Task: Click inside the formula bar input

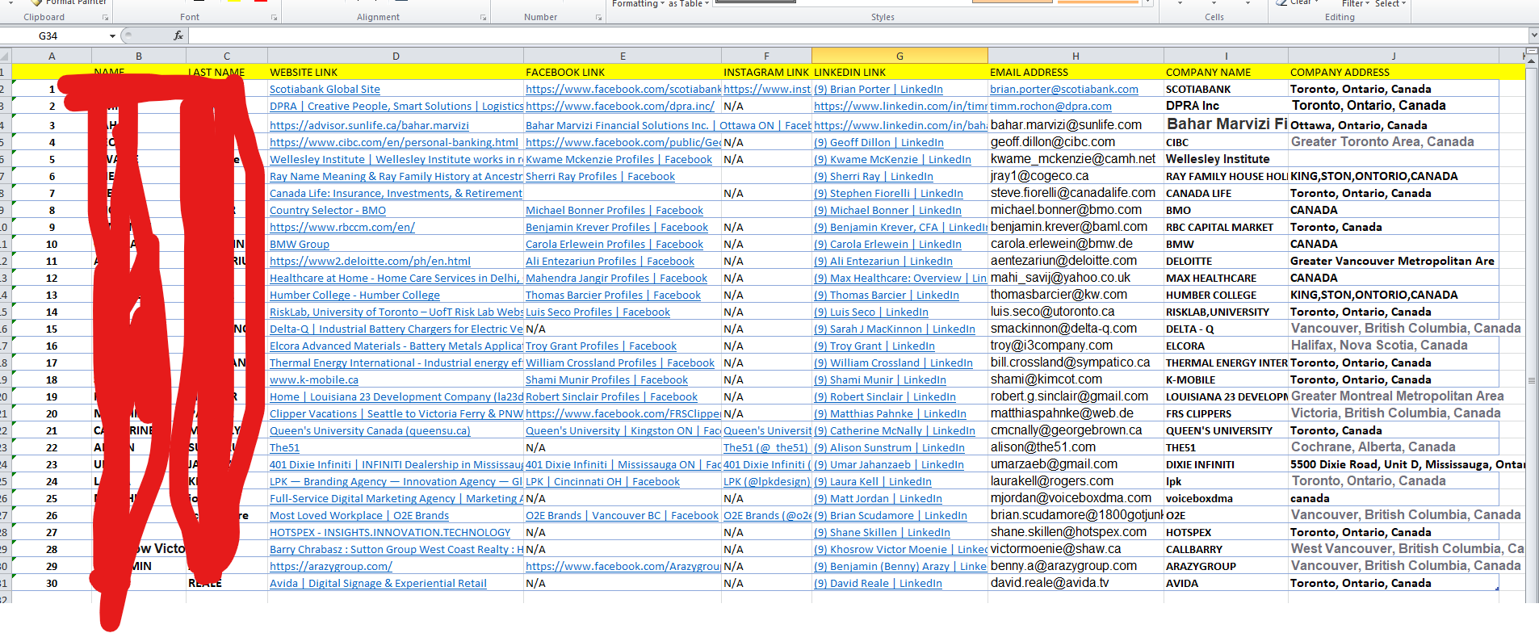Action: tap(858, 36)
